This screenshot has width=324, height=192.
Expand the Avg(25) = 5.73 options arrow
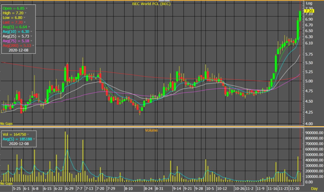point(31,36)
